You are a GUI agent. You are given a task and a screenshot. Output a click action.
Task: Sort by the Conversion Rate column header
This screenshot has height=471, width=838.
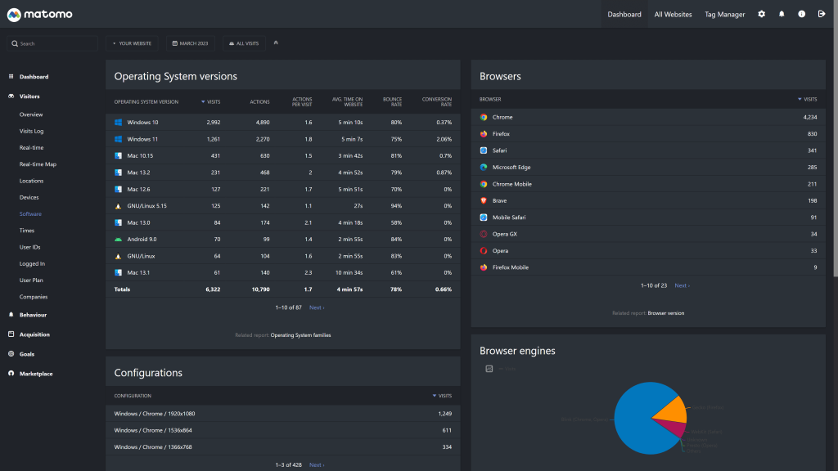pyautogui.click(x=437, y=102)
